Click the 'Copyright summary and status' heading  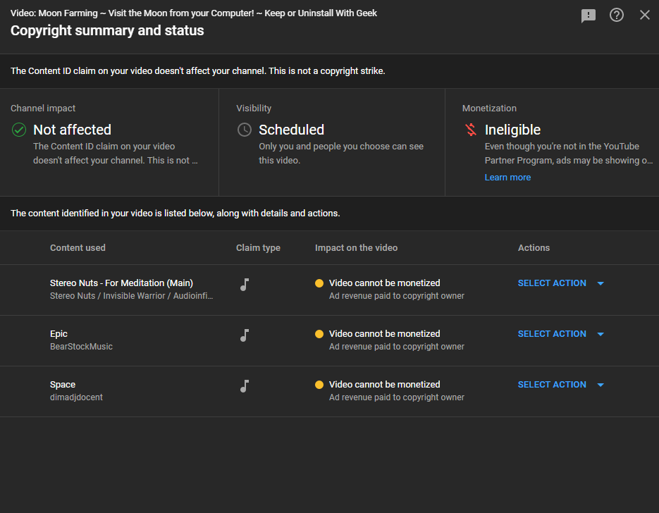[107, 31]
